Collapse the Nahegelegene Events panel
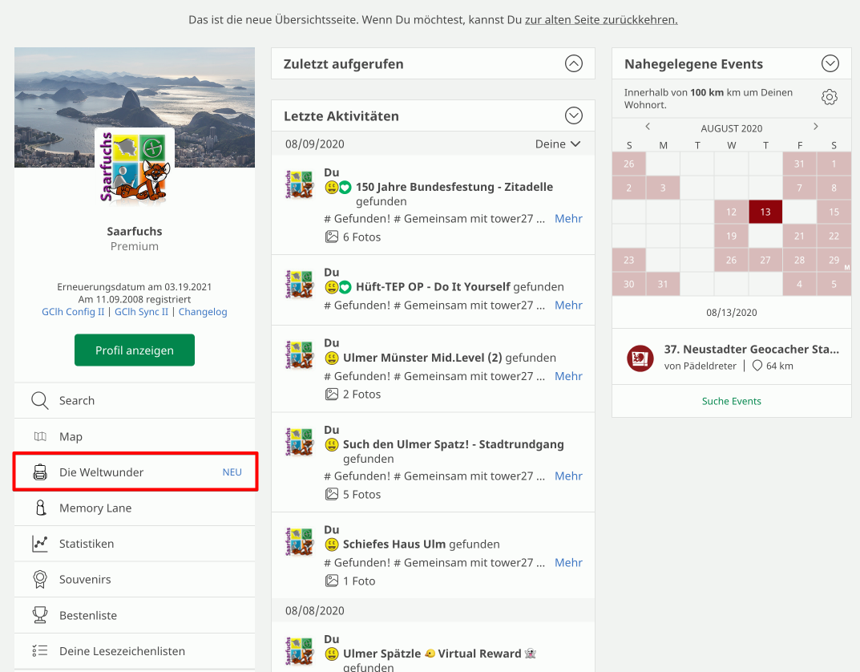 (830, 63)
